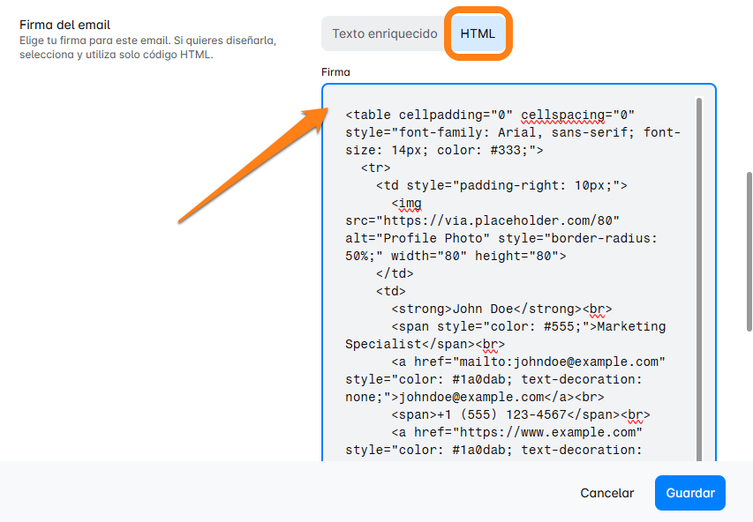
Task: Click the '<strong>John Doe</strong>' line
Action: tap(501, 309)
